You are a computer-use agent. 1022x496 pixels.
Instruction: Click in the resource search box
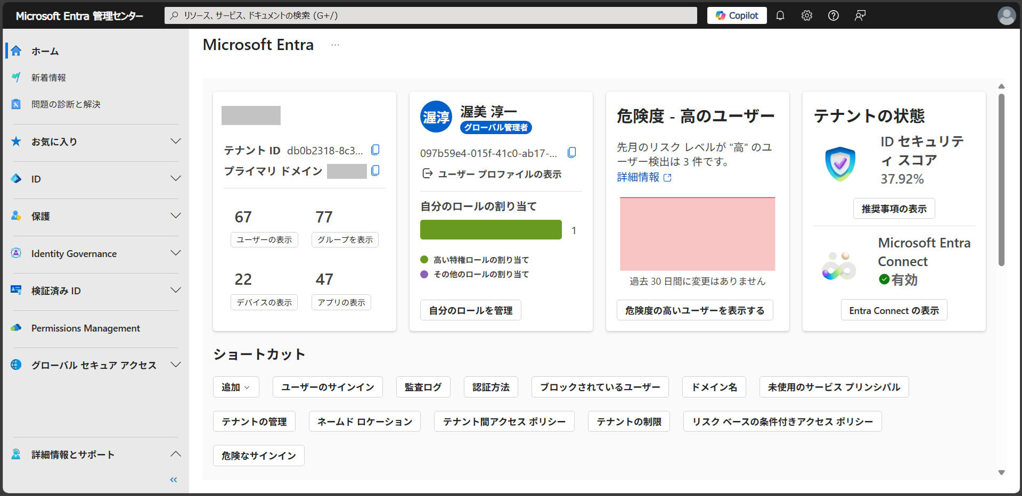431,15
